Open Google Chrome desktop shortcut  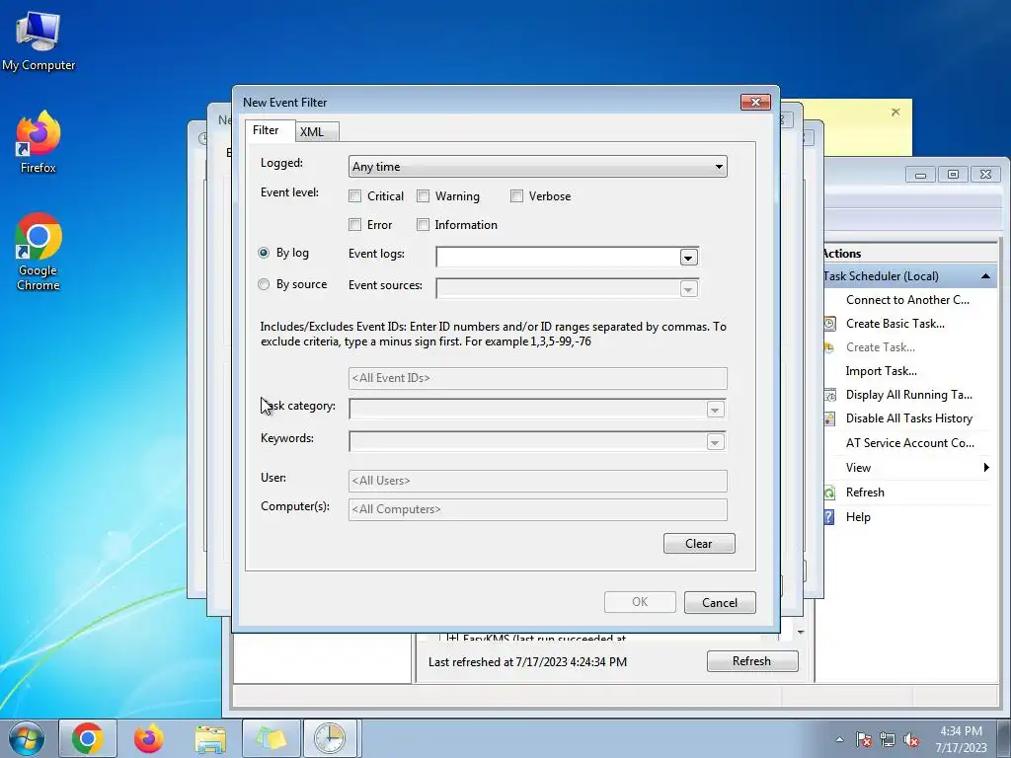[39, 252]
